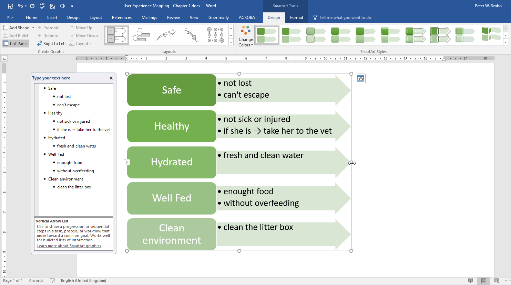The width and height of the screenshot is (511, 285).
Task: Expand the Change Colors dropdown
Action: coord(246,42)
